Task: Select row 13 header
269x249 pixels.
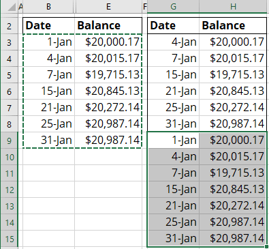Action: [9, 206]
